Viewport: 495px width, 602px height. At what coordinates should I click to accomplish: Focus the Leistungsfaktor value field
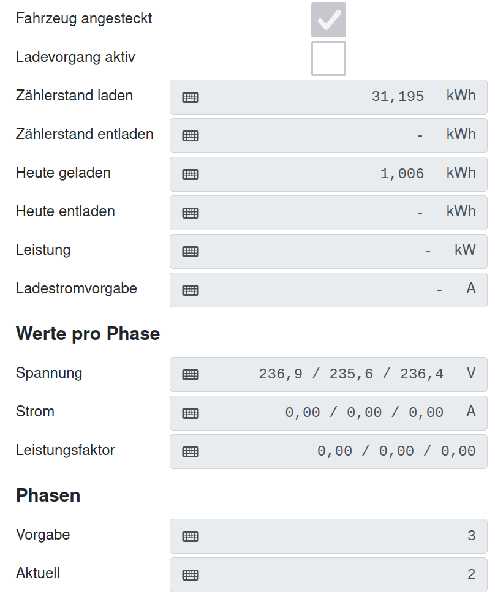[x=349, y=451]
